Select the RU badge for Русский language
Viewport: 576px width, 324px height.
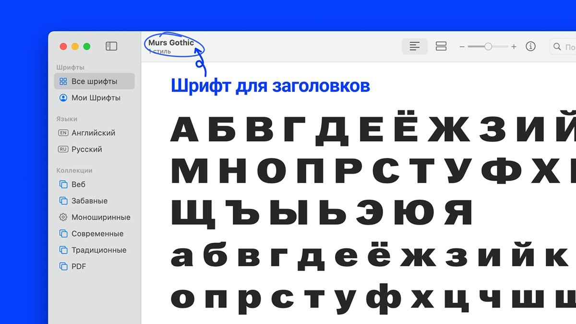pos(63,149)
